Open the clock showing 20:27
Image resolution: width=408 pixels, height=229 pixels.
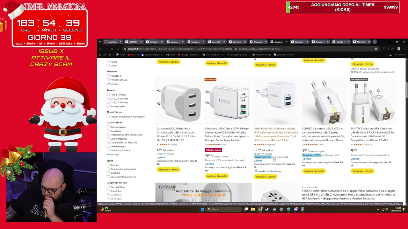pos(396,209)
